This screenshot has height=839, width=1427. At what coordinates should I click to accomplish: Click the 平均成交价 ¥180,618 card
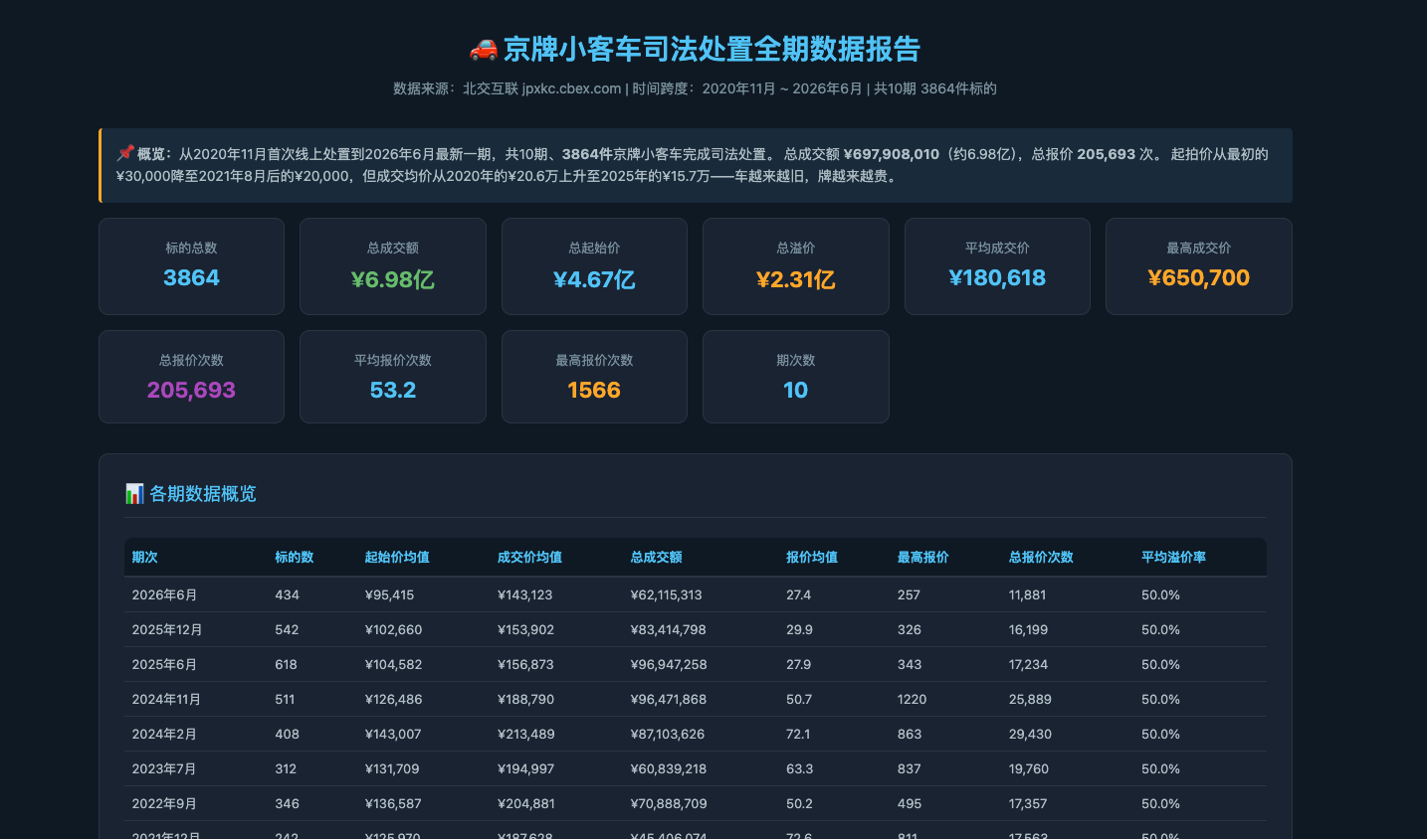tap(997, 266)
